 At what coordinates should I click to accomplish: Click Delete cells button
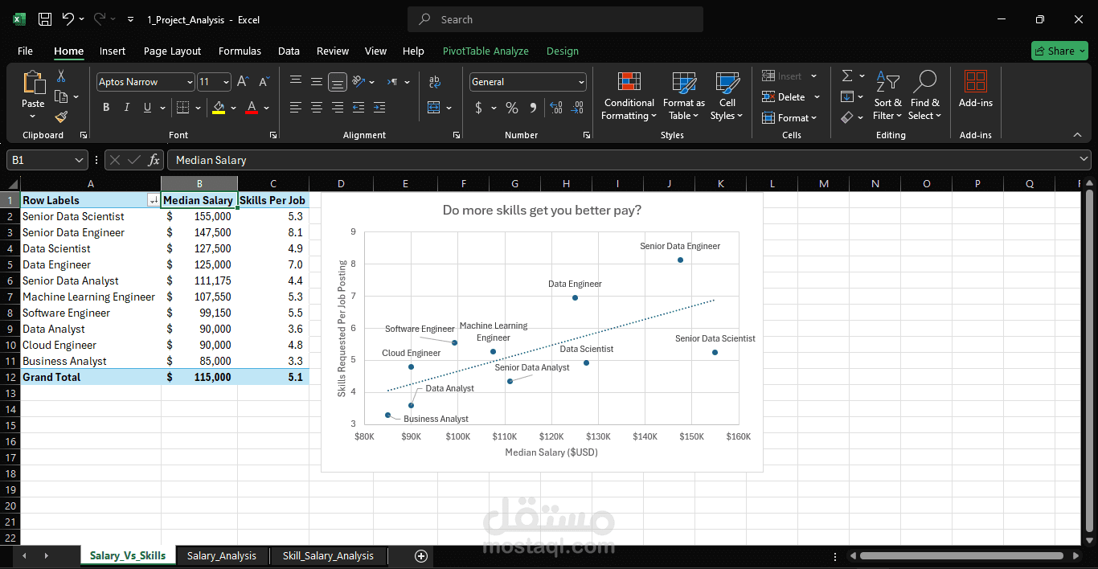click(x=791, y=96)
